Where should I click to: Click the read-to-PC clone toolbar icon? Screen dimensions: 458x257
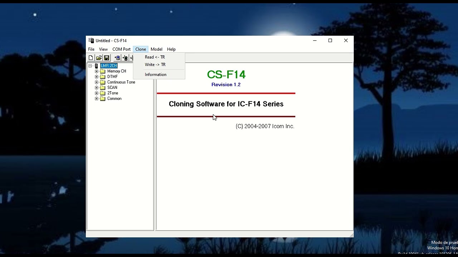(x=117, y=58)
